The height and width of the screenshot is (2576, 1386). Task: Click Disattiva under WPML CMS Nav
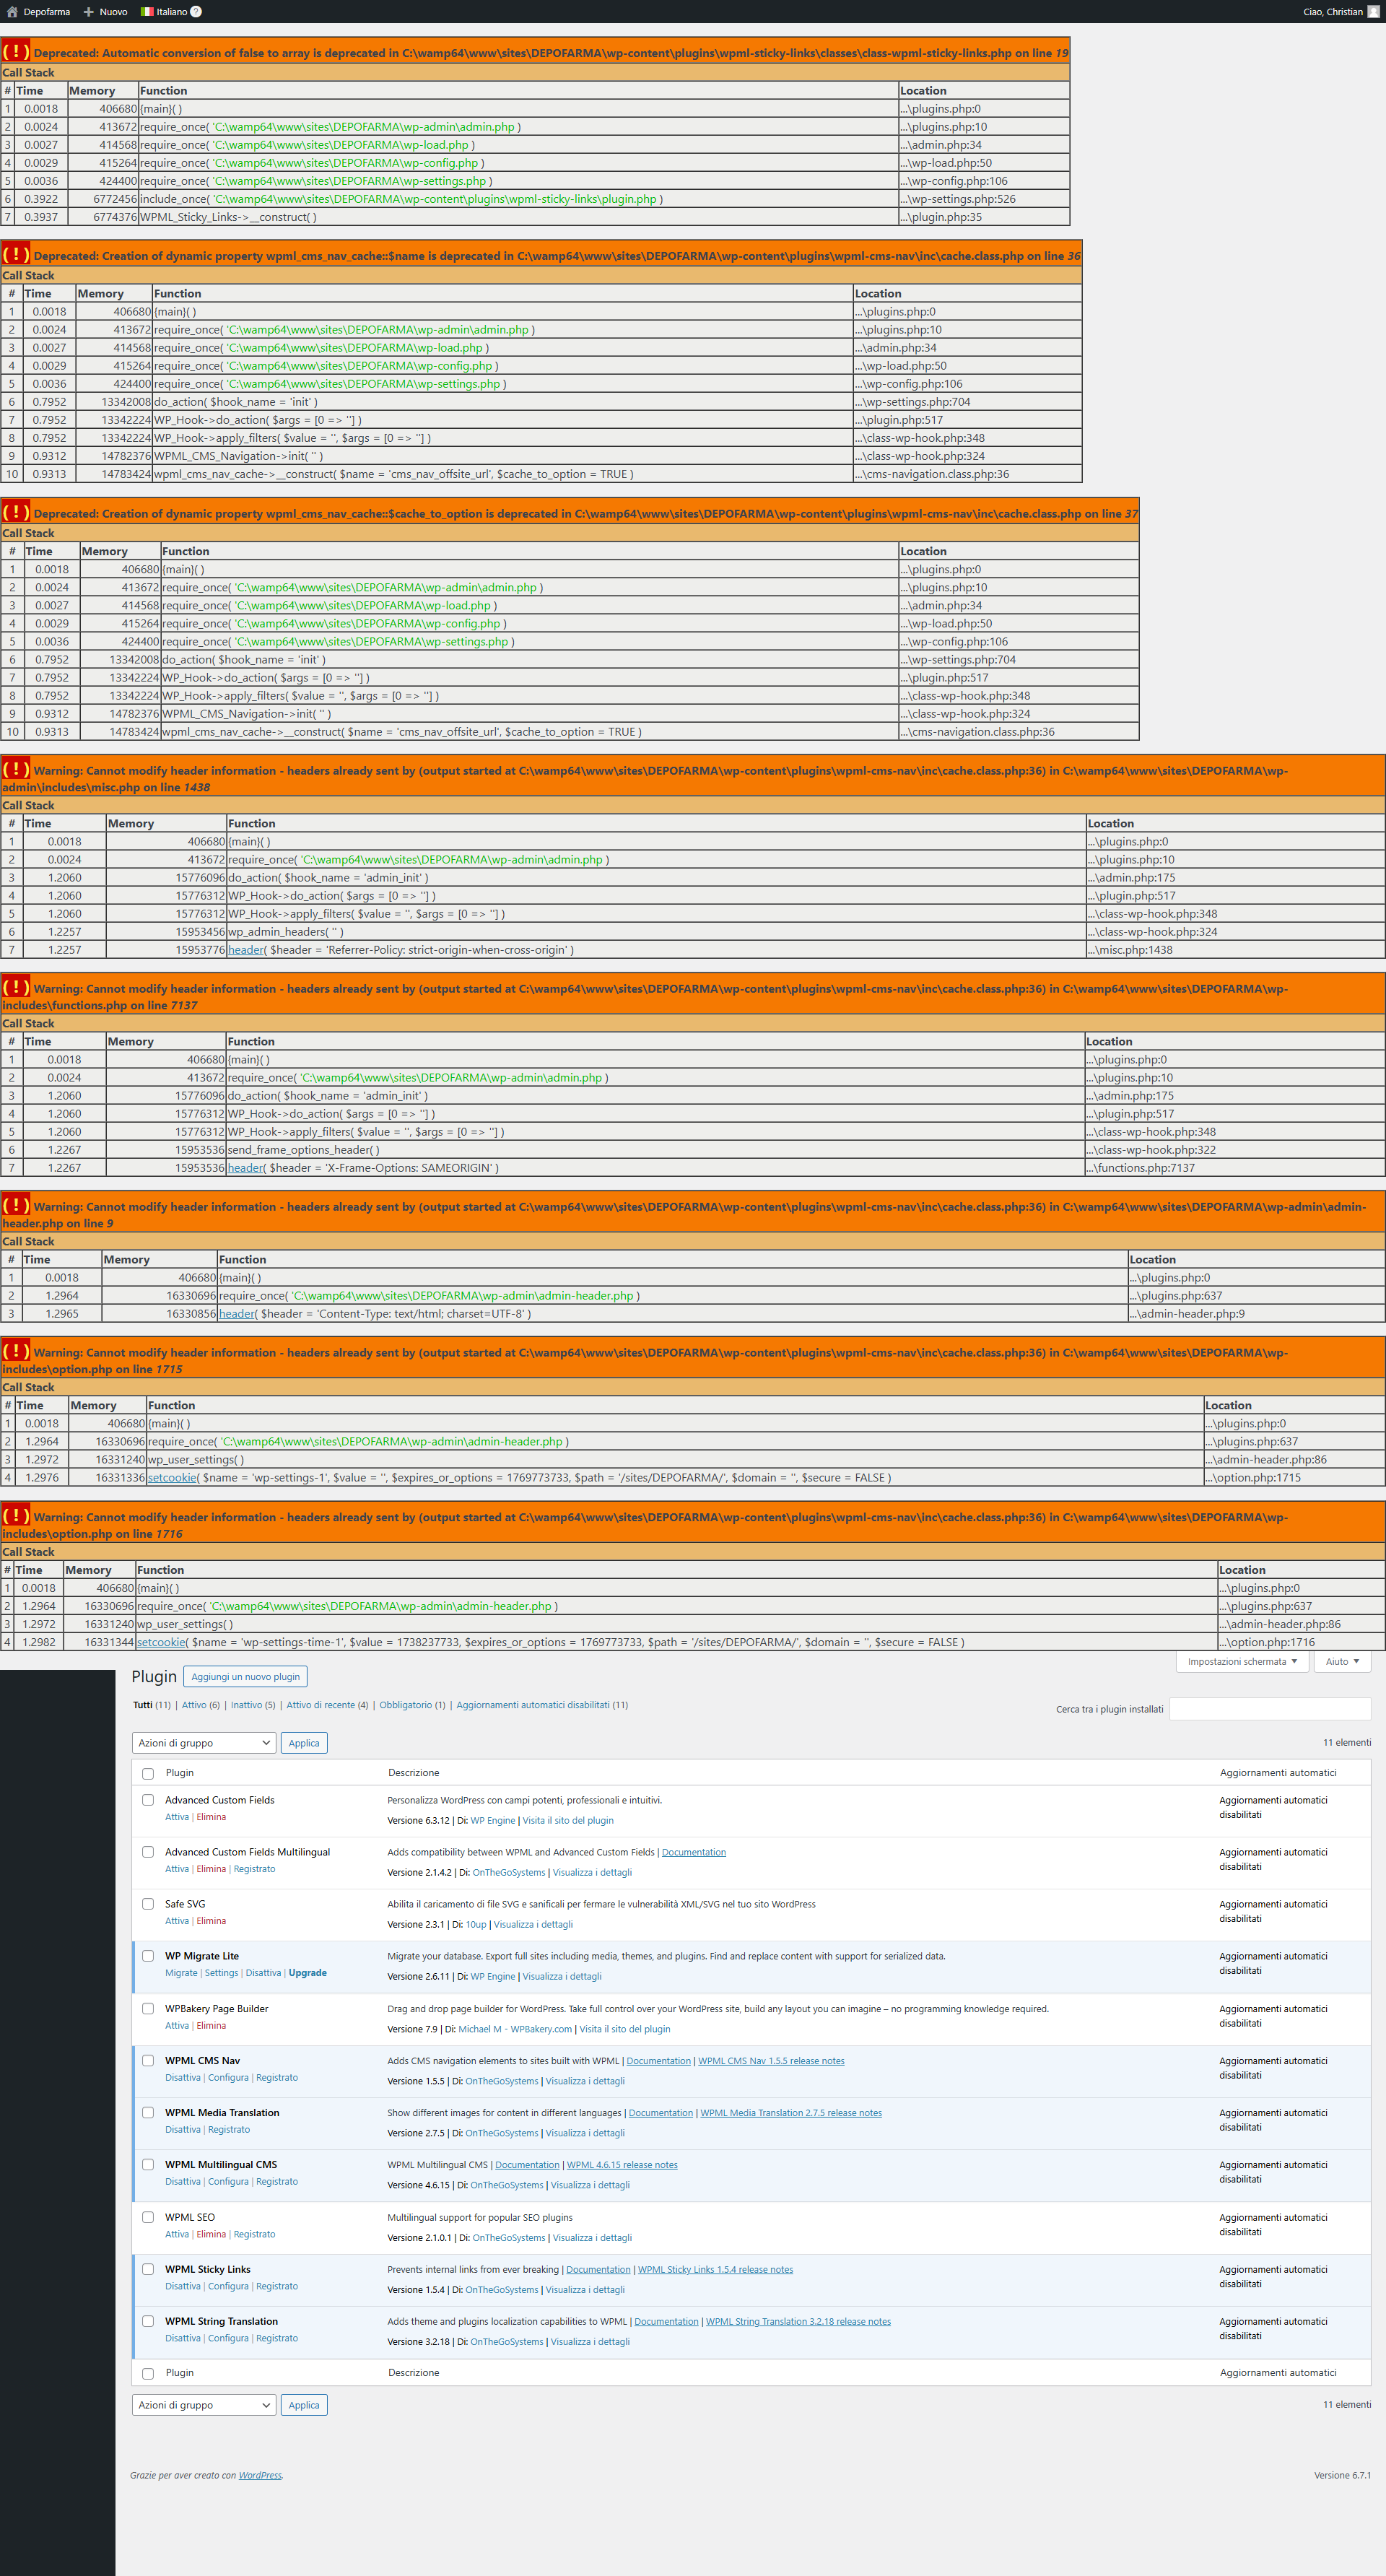coord(183,2077)
